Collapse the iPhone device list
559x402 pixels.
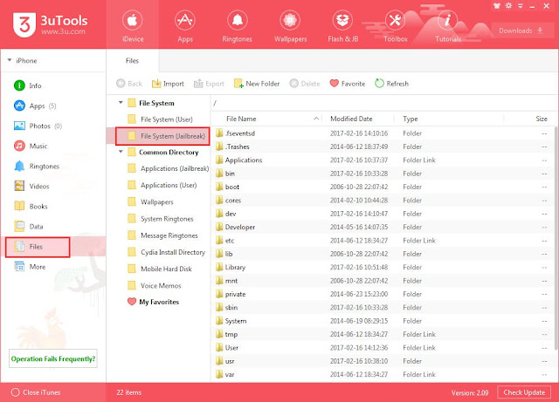[10, 60]
